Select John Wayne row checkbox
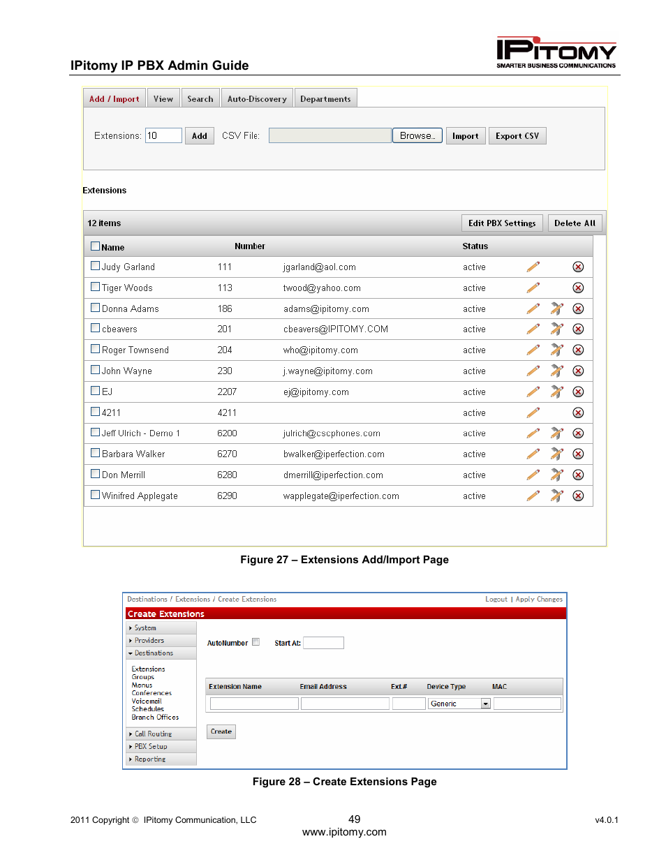The image size is (666, 862). coord(96,369)
